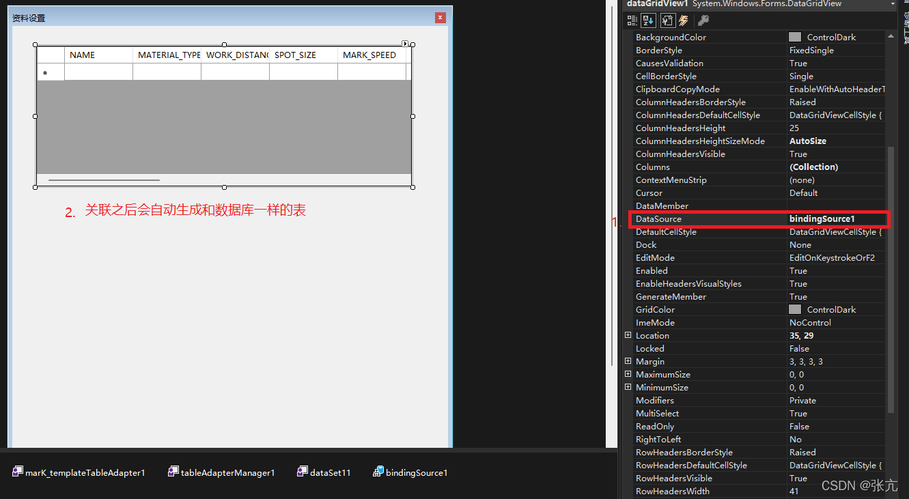Image resolution: width=909 pixels, height=499 pixels.
Task: Click the SPOT_SIZE column header
Action: [x=303, y=55]
